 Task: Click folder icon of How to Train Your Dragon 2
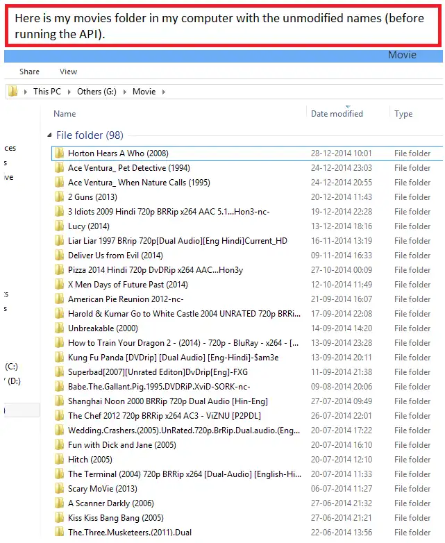(60, 342)
